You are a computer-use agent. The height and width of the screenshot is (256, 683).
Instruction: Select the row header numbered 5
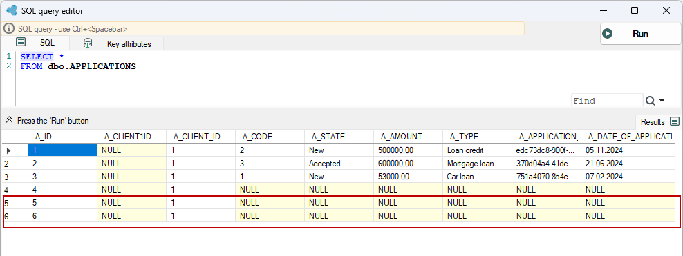pos(15,203)
